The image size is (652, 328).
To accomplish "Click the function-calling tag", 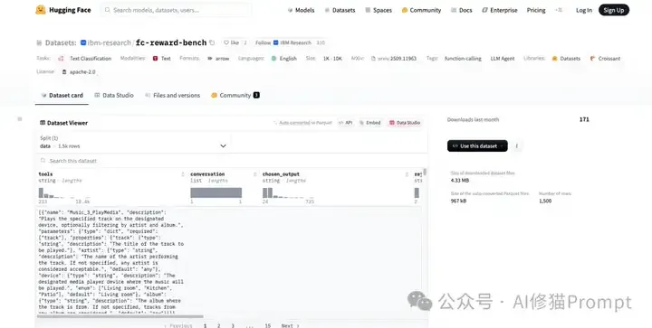I will [x=463, y=59].
